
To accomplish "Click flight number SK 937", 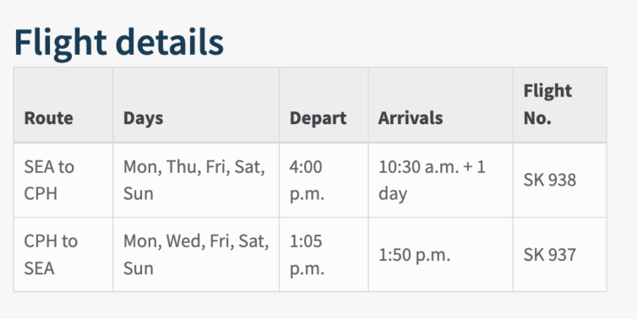I will click(550, 255).
